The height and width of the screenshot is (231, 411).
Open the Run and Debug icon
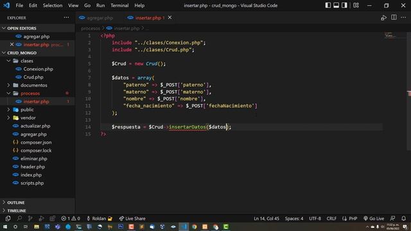tap(41, 218)
